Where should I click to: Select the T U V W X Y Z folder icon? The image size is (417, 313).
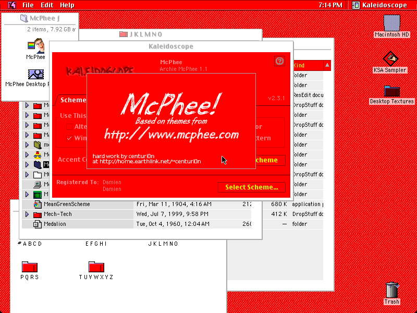pyautogui.click(x=96, y=267)
